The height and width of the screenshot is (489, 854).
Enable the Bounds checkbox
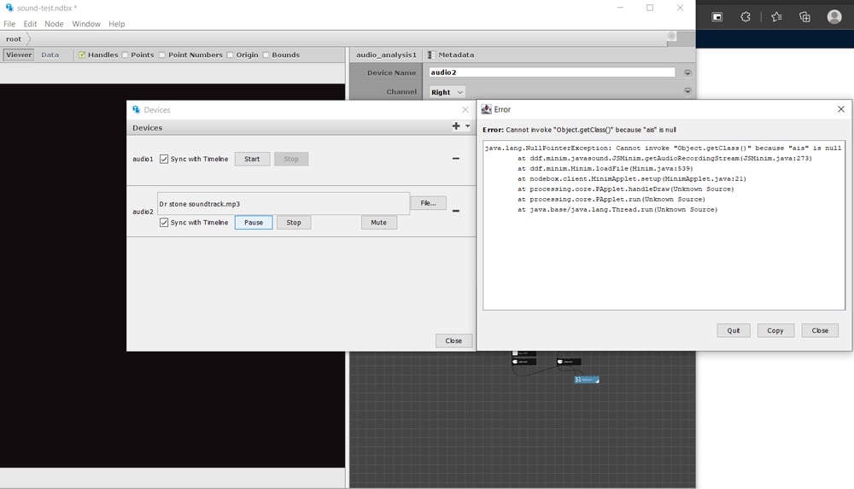[266, 55]
